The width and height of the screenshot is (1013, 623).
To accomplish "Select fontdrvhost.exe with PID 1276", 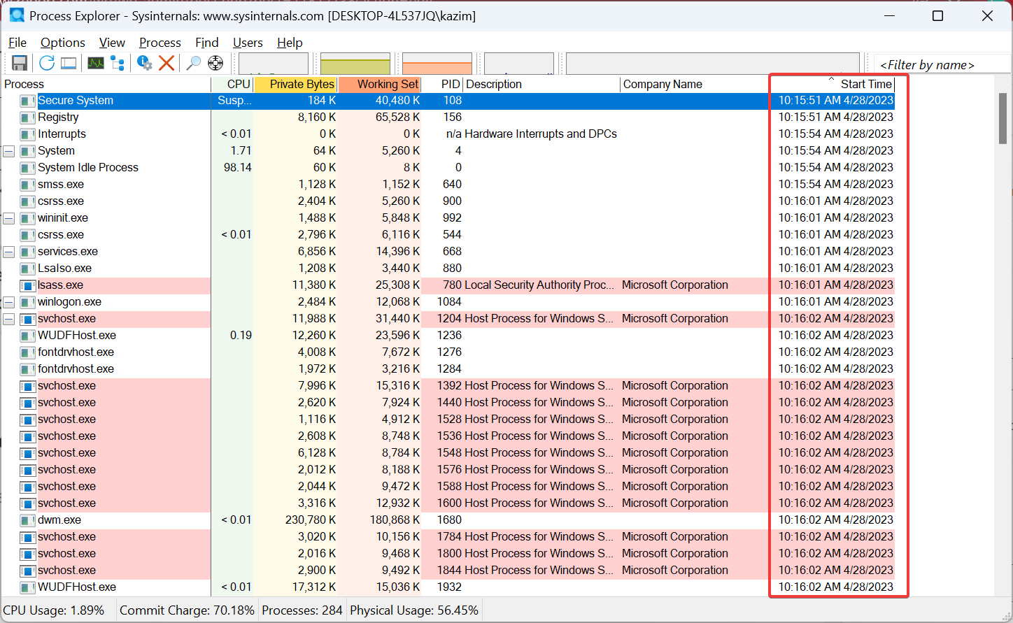I will coord(76,352).
